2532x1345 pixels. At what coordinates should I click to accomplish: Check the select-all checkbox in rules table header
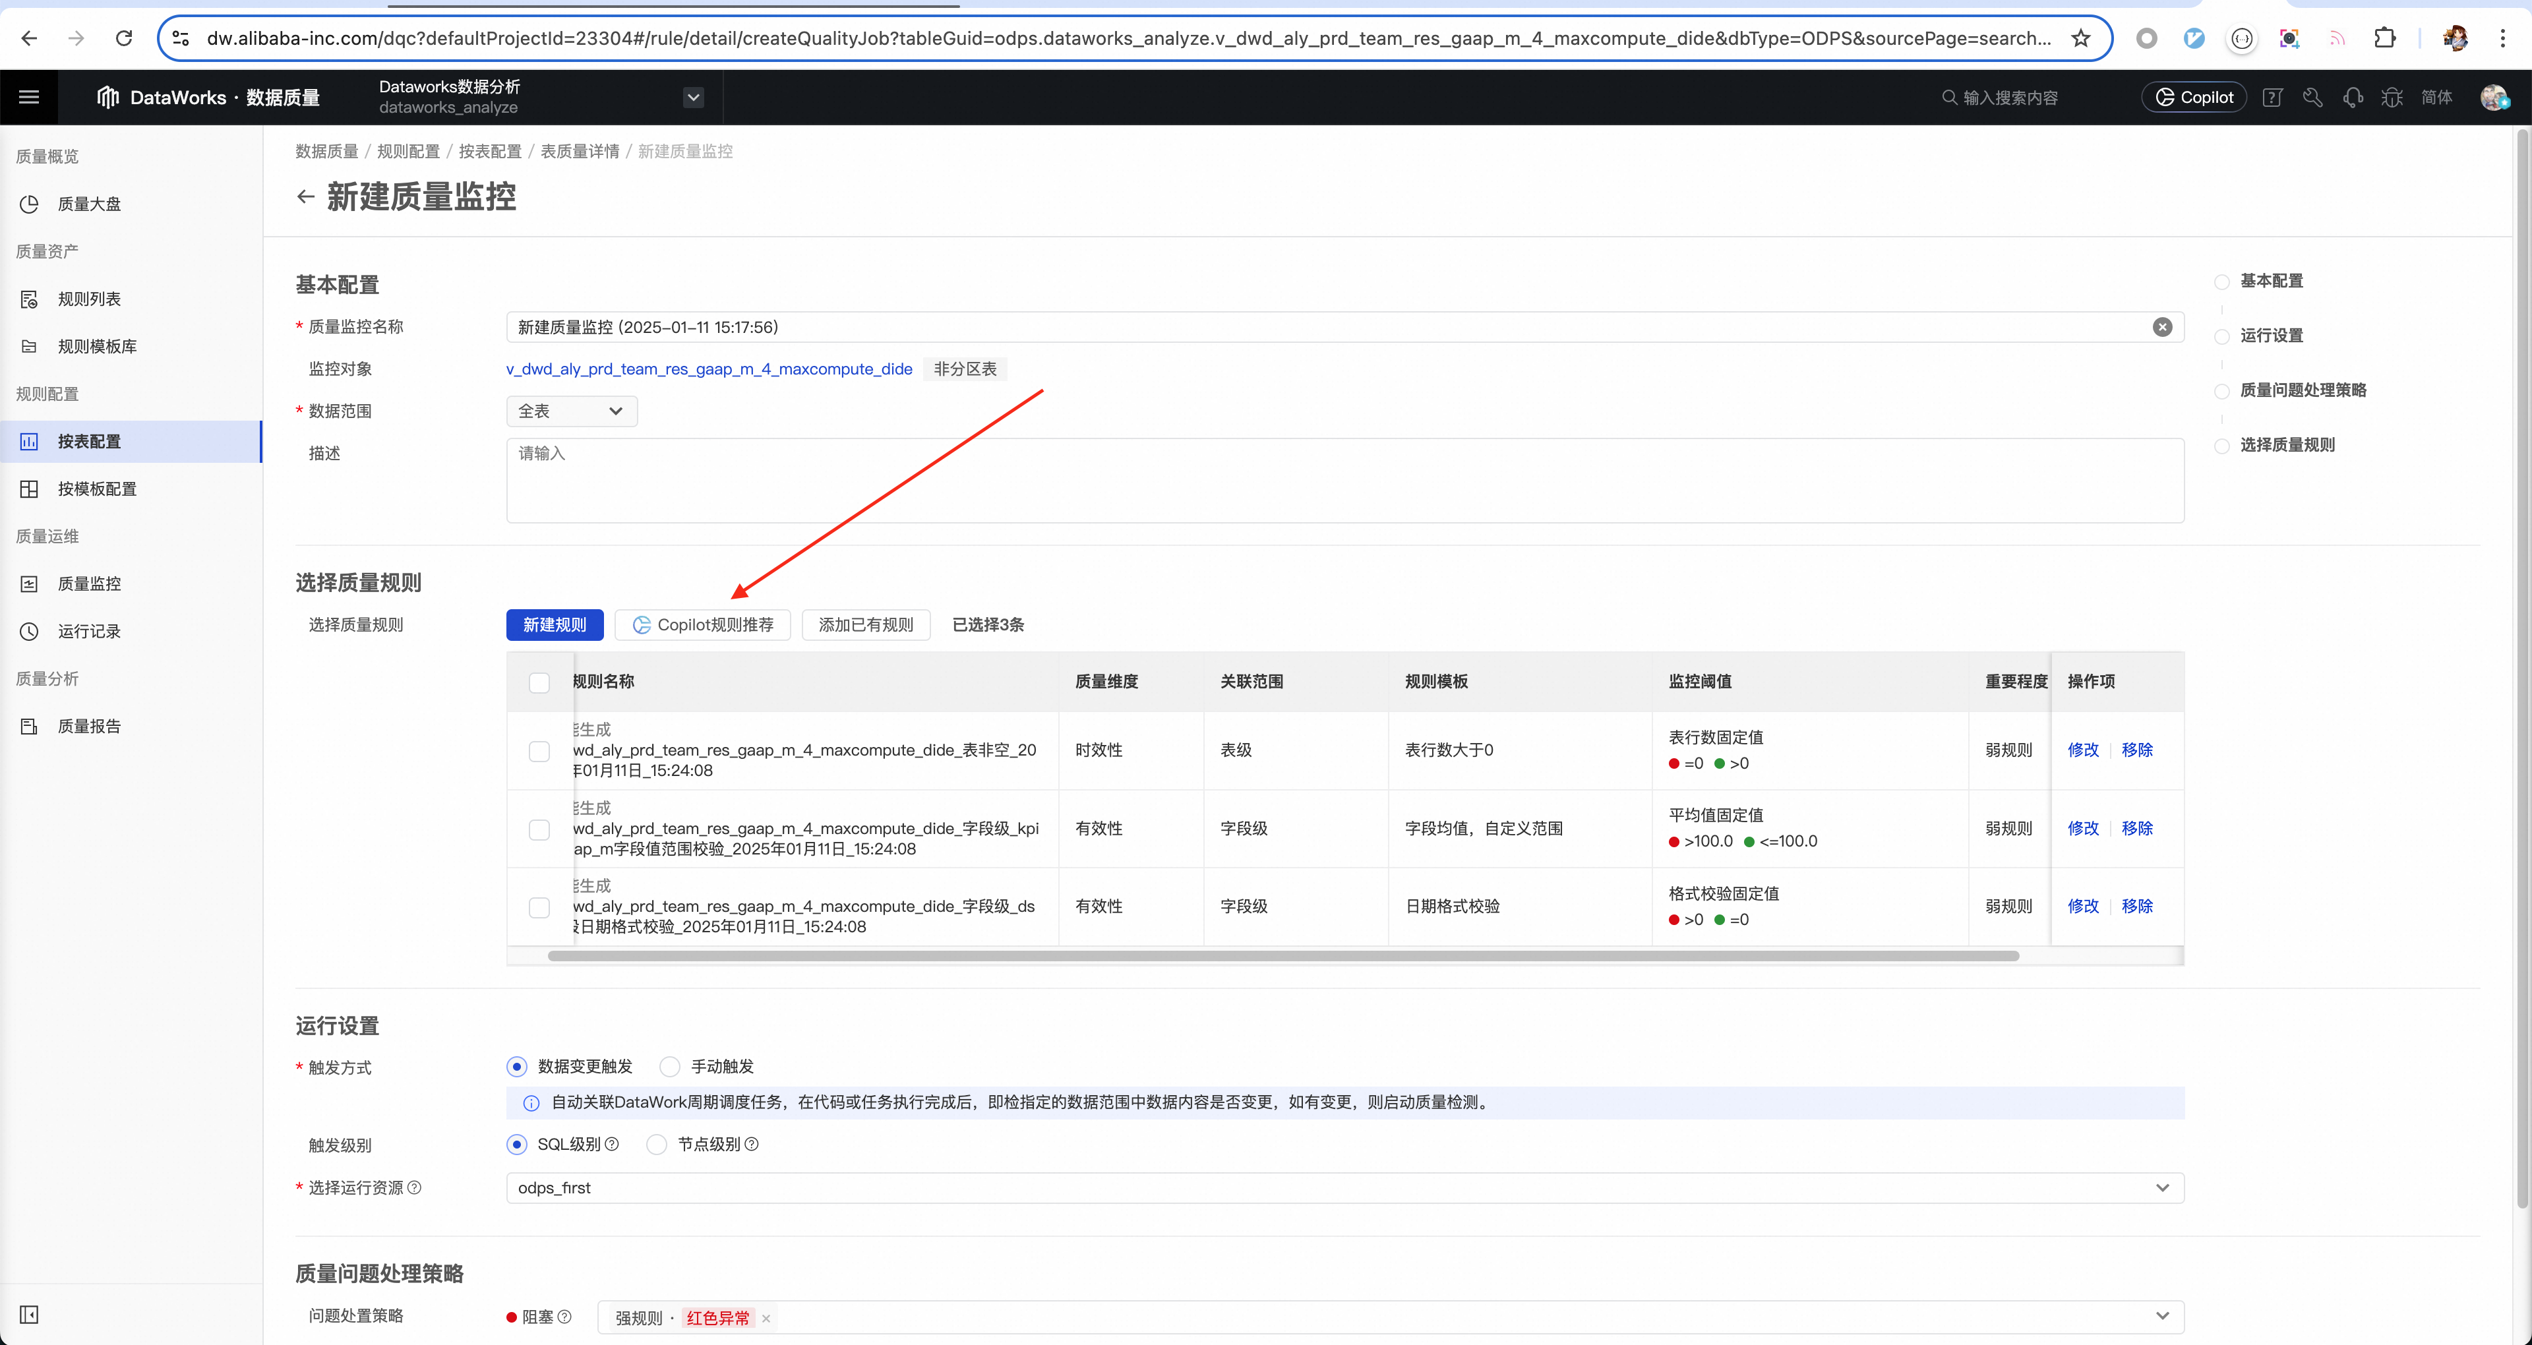pos(539,682)
